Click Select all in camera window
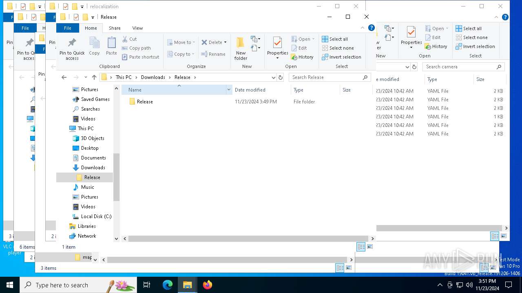 (x=469, y=28)
